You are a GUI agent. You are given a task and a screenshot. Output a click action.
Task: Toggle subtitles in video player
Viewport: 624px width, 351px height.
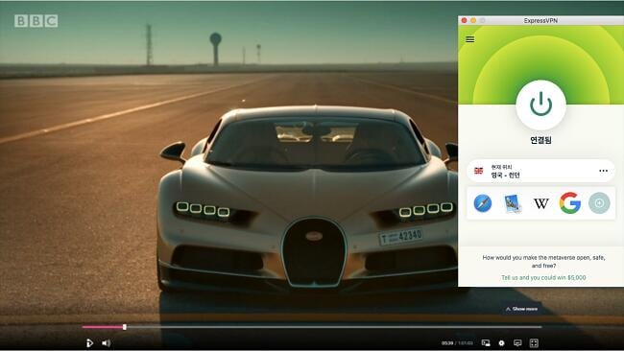(517, 342)
